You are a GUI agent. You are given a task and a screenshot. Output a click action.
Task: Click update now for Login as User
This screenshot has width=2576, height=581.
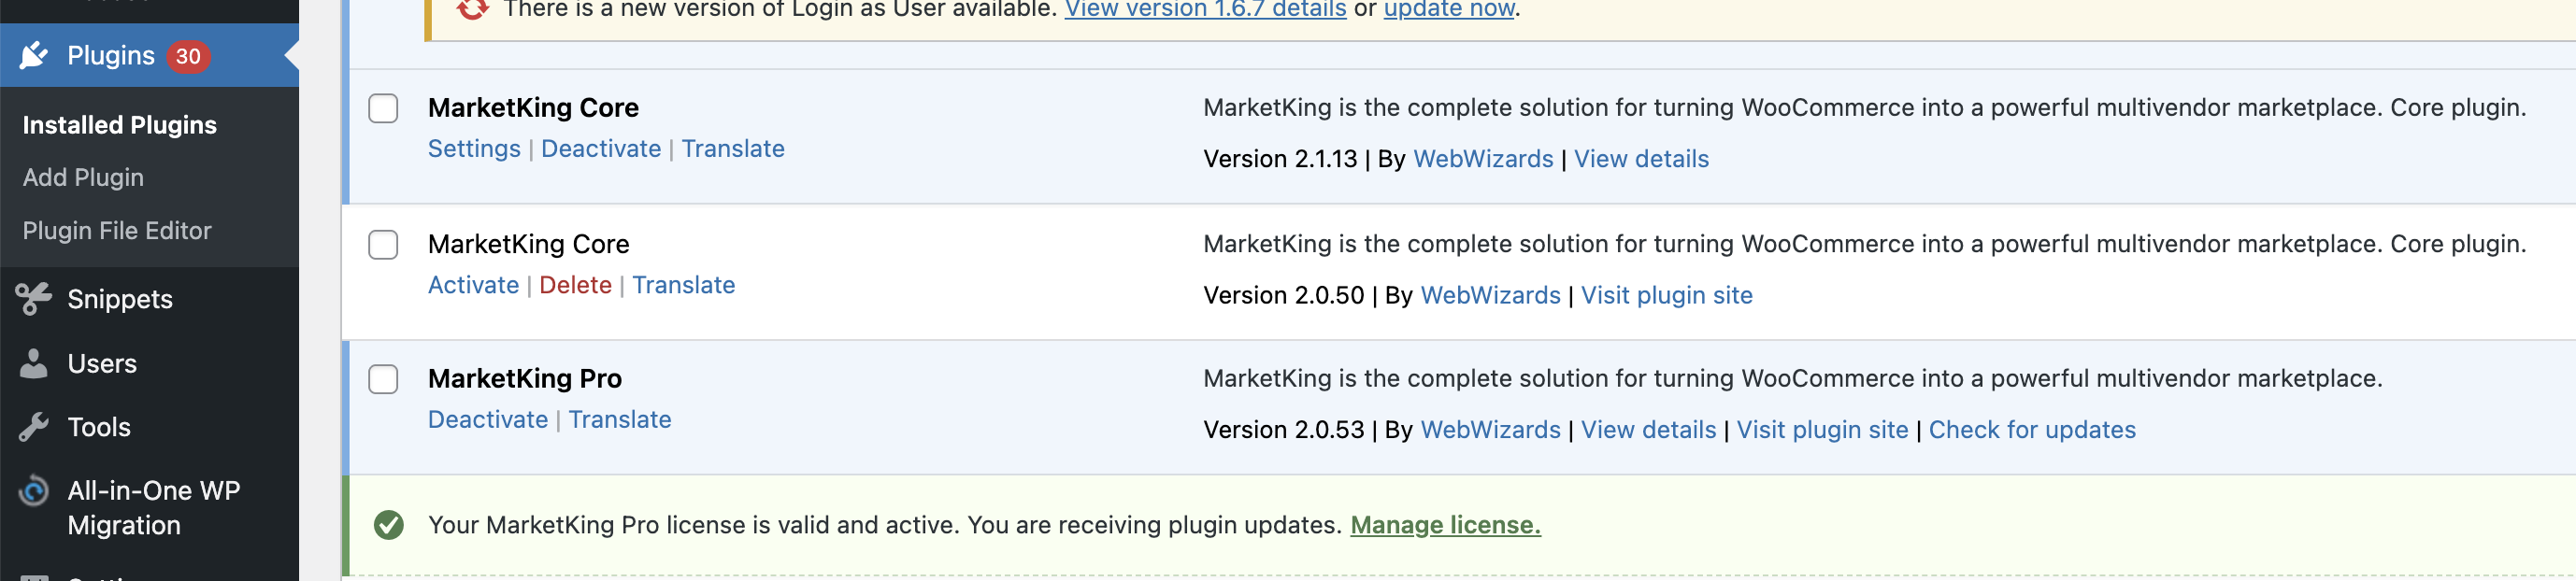point(1449,10)
